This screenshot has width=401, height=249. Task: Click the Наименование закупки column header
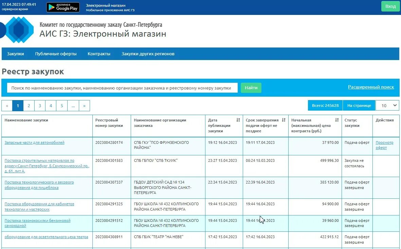pos(26,120)
